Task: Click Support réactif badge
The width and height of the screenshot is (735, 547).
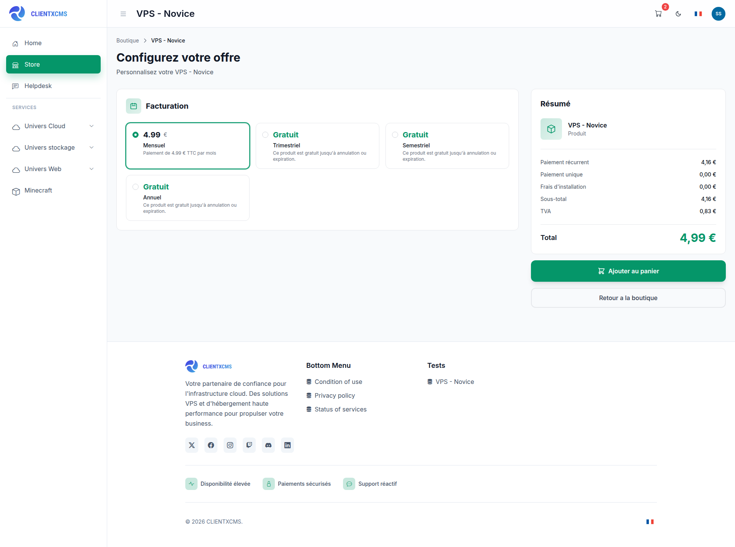Action: pos(370,484)
